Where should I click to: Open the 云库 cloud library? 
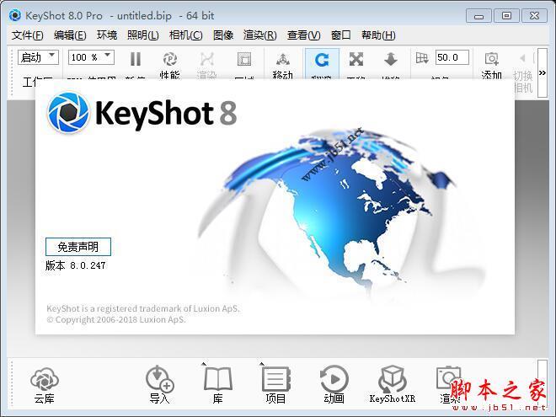pyautogui.click(x=45, y=386)
